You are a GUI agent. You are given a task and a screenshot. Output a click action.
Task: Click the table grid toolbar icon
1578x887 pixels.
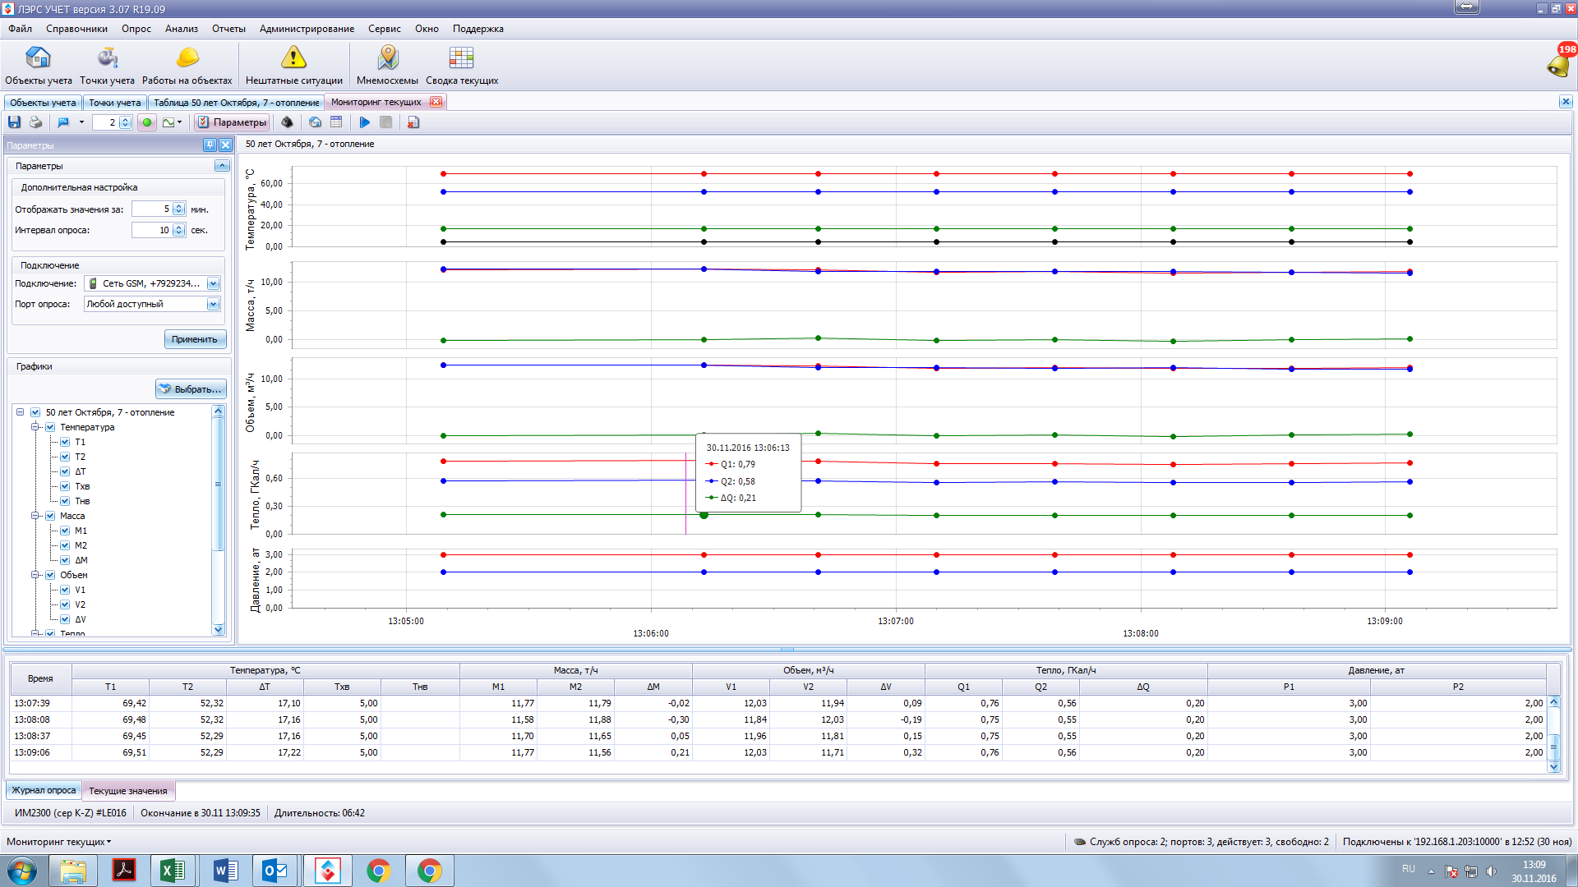click(x=336, y=122)
